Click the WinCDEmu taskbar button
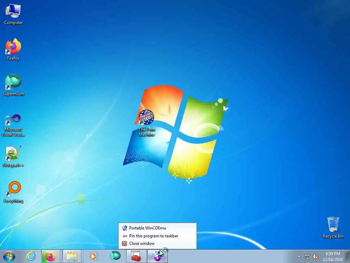Screen dimensions: 350x263 [157, 256]
